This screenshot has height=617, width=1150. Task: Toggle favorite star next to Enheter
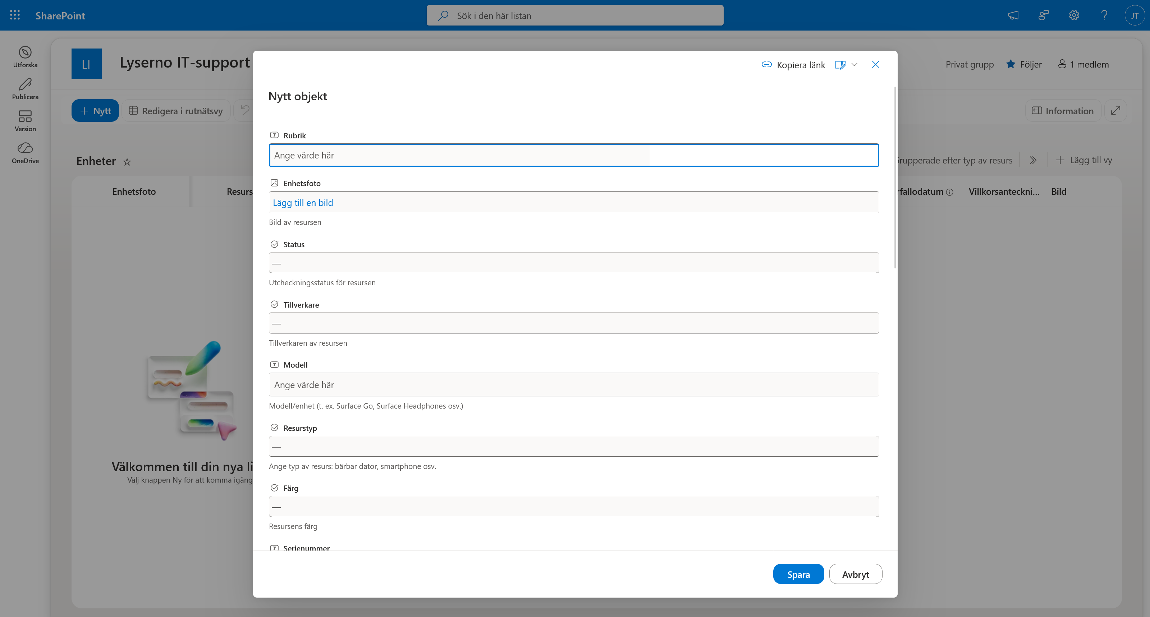click(127, 161)
